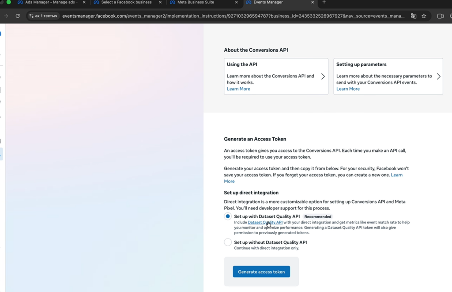
Task: Select Set up with Dataset Quality API
Action: click(x=228, y=216)
